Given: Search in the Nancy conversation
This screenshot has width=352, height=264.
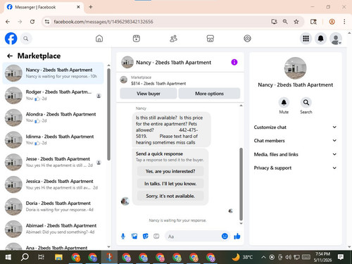Looking at the screenshot, I should (x=306, y=103).
